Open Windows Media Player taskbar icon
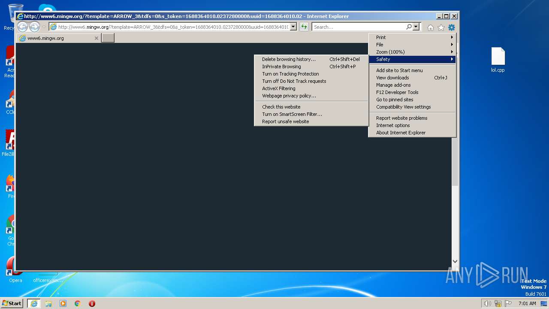The height and width of the screenshot is (309, 549). click(63, 303)
